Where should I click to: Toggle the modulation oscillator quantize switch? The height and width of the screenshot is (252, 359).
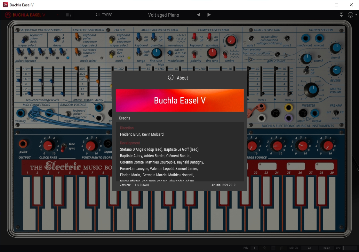tap(154, 37)
